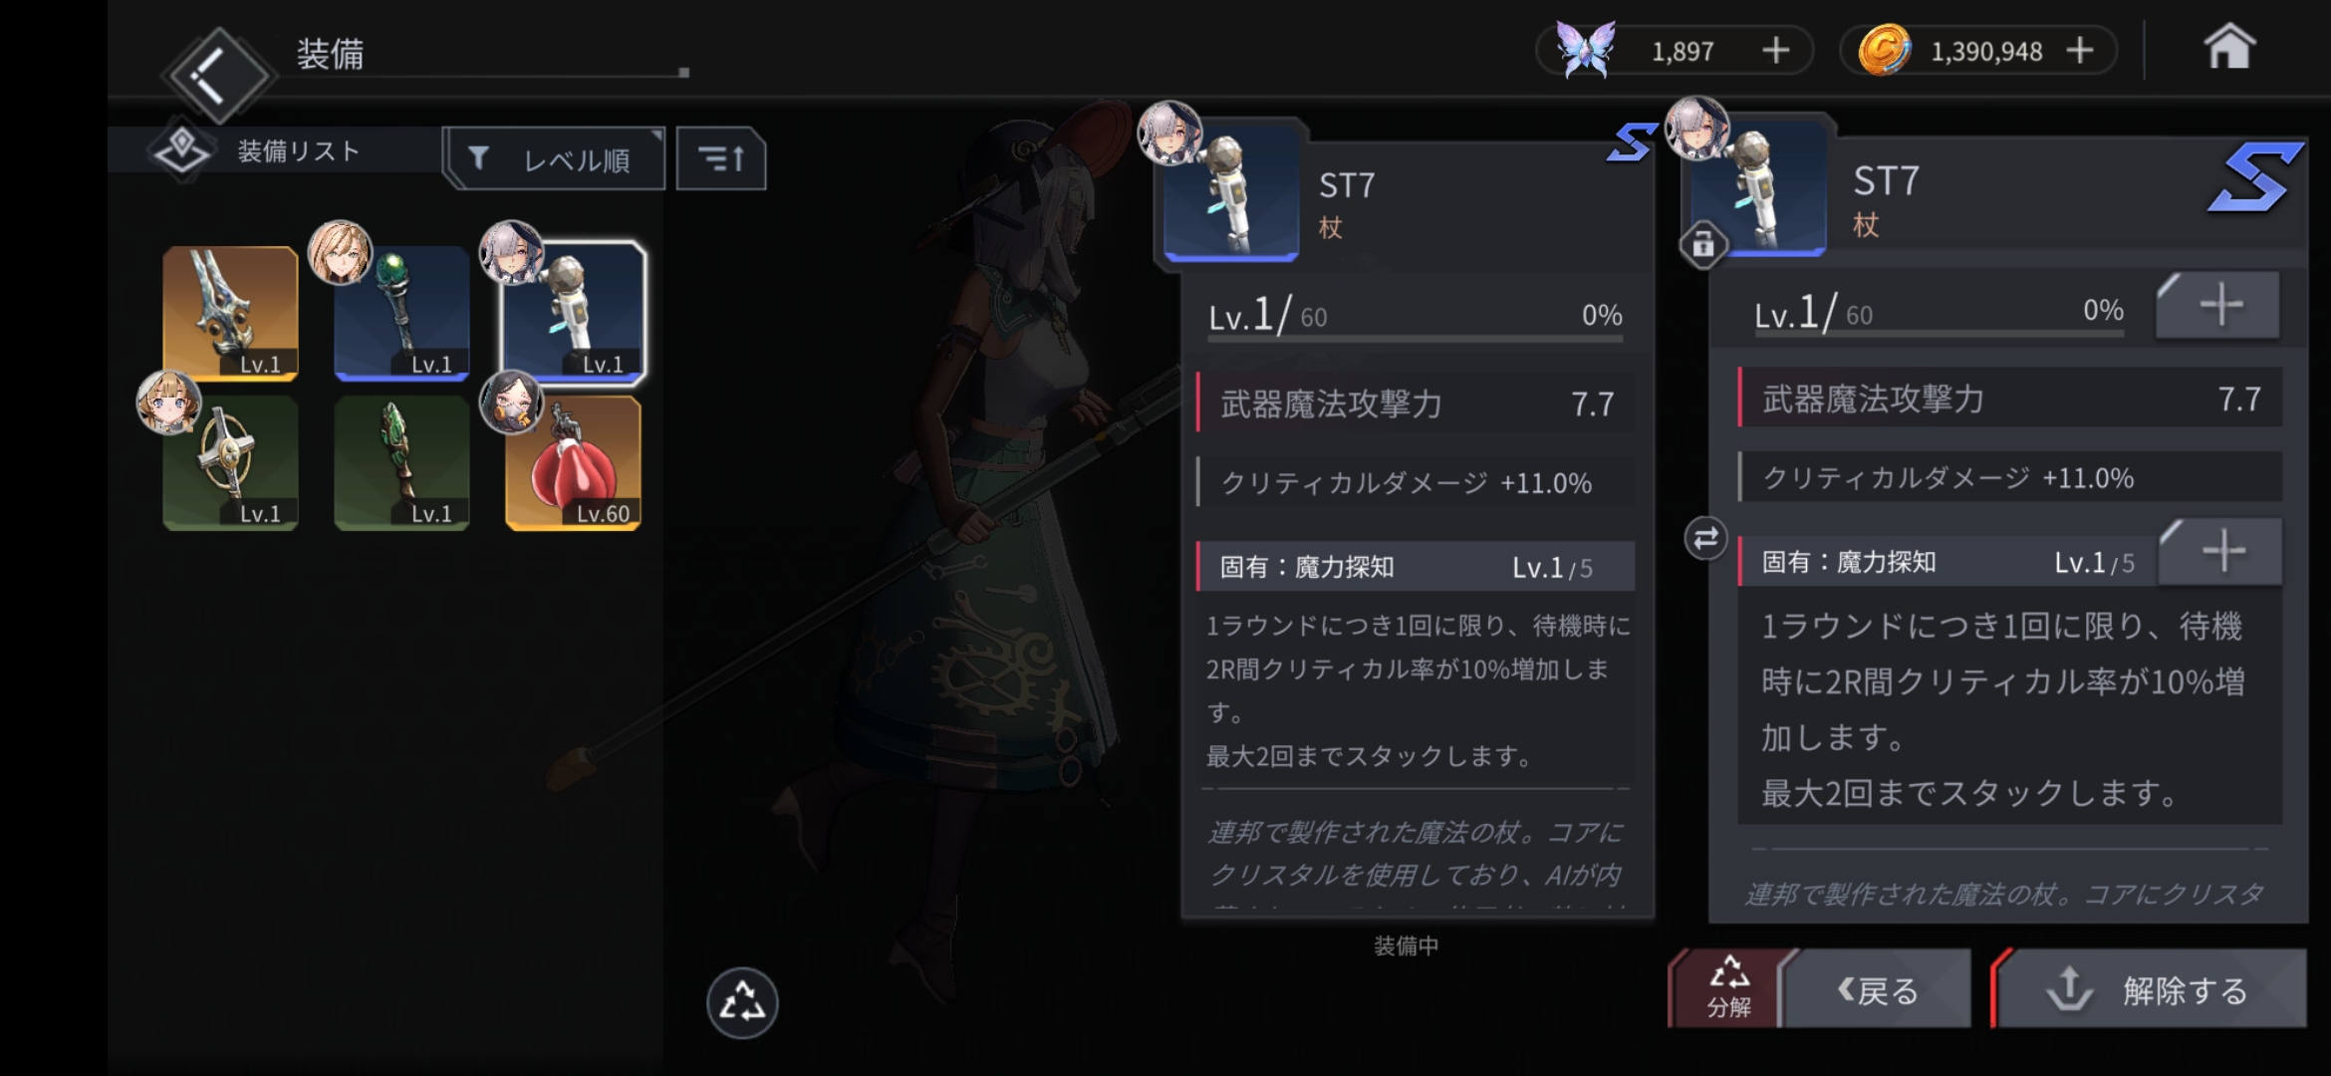Click the round recycle icon below character
Image resolution: width=2331 pixels, height=1076 pixels.
(742, 1002)
